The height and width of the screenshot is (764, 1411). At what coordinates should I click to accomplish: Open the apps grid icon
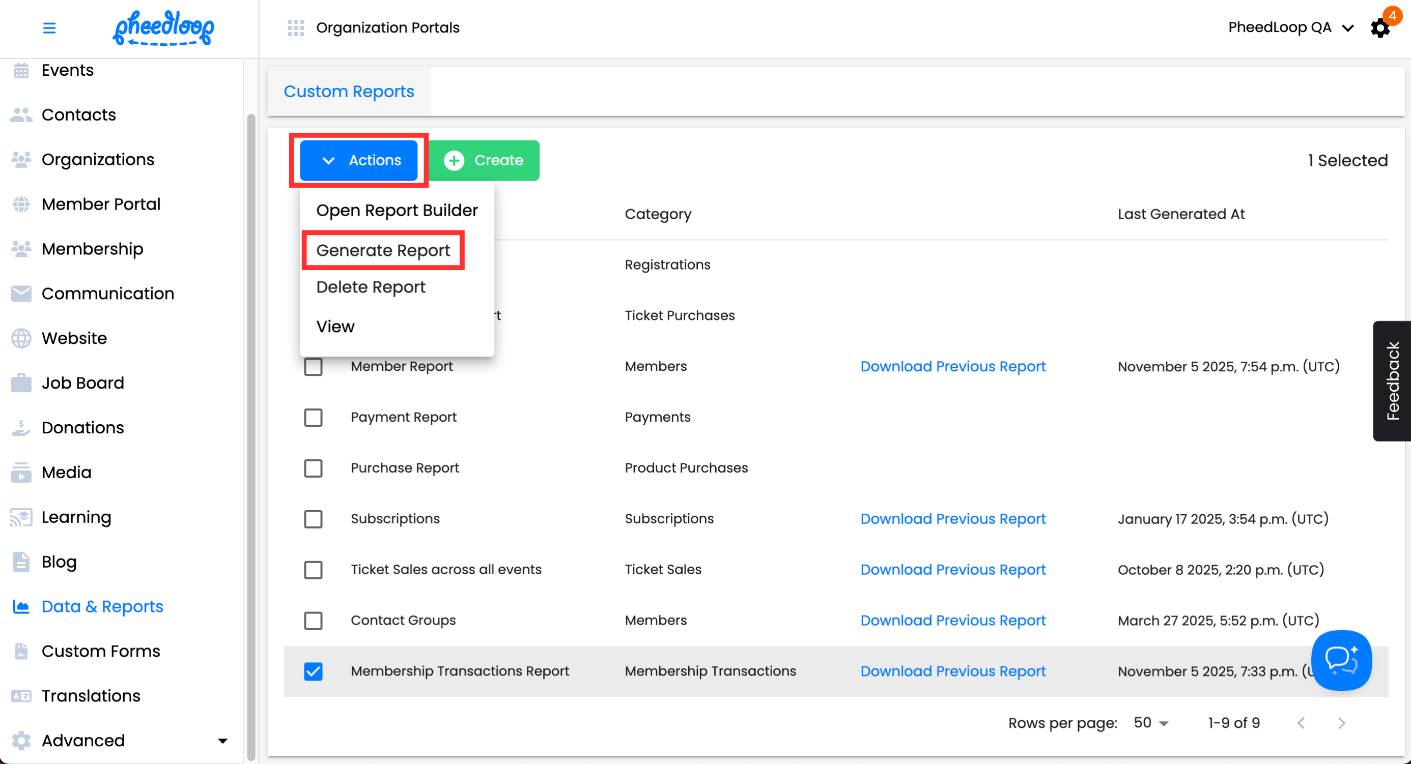coord(296,28)
